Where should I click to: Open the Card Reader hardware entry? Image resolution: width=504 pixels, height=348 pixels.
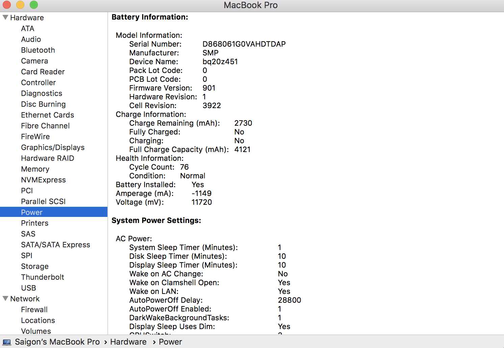(43, 72)
